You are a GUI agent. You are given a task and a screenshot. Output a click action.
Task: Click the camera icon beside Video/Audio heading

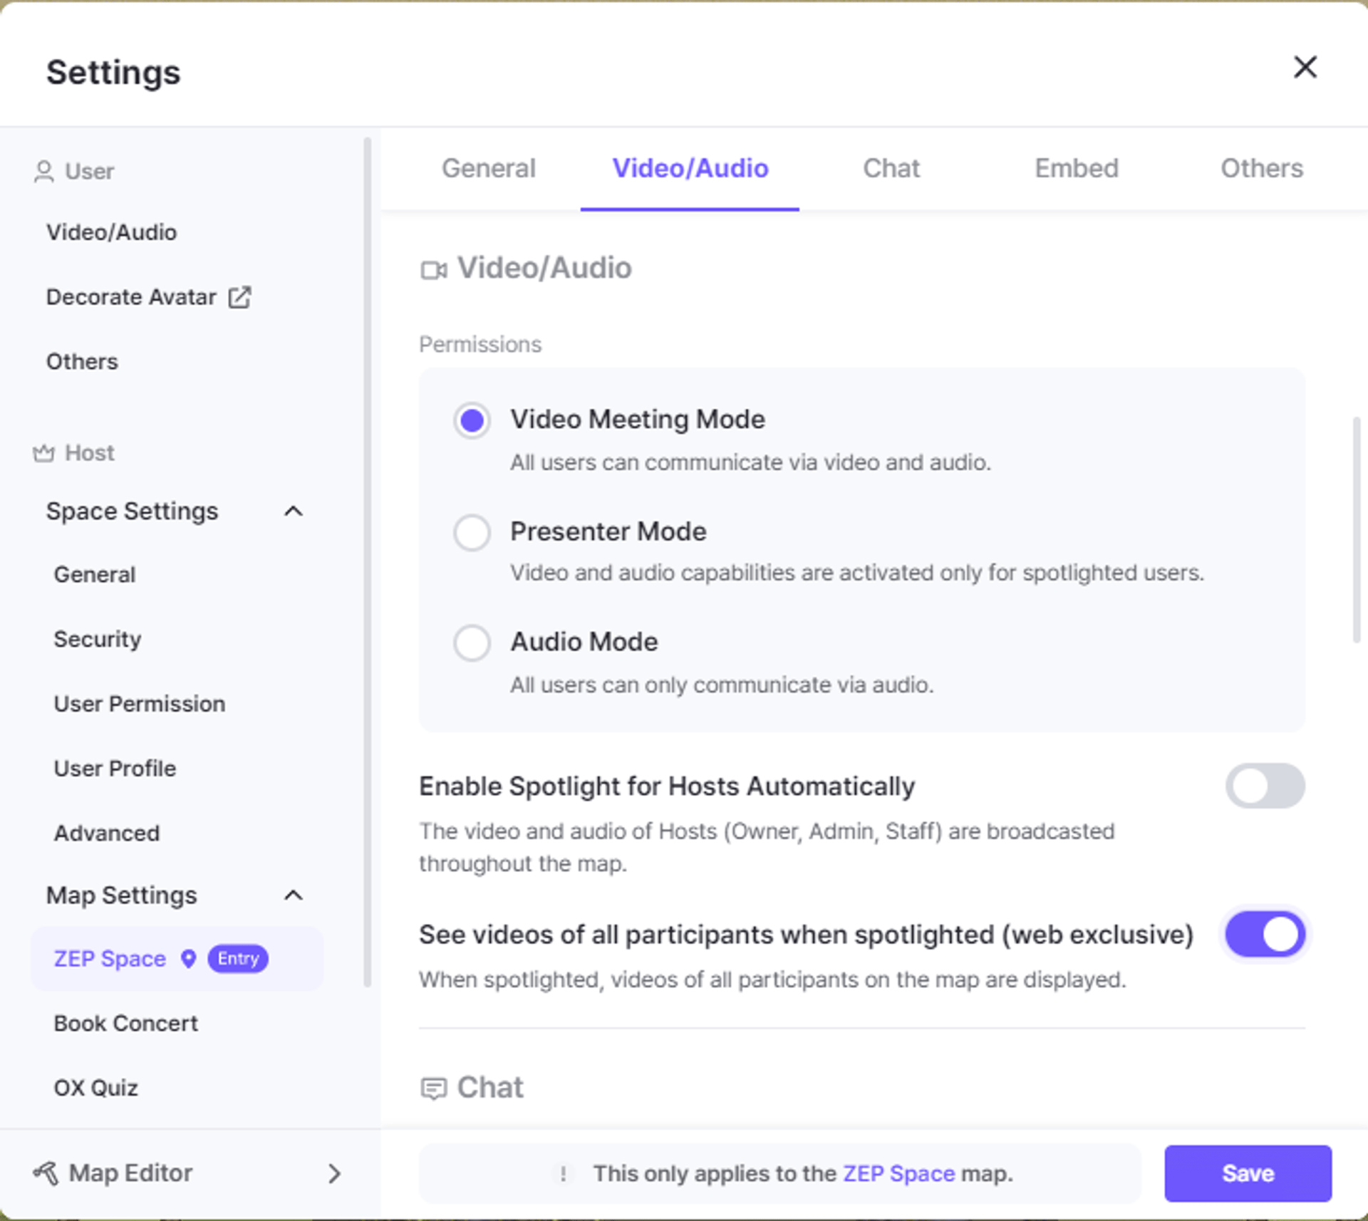(x=433, y=270)
